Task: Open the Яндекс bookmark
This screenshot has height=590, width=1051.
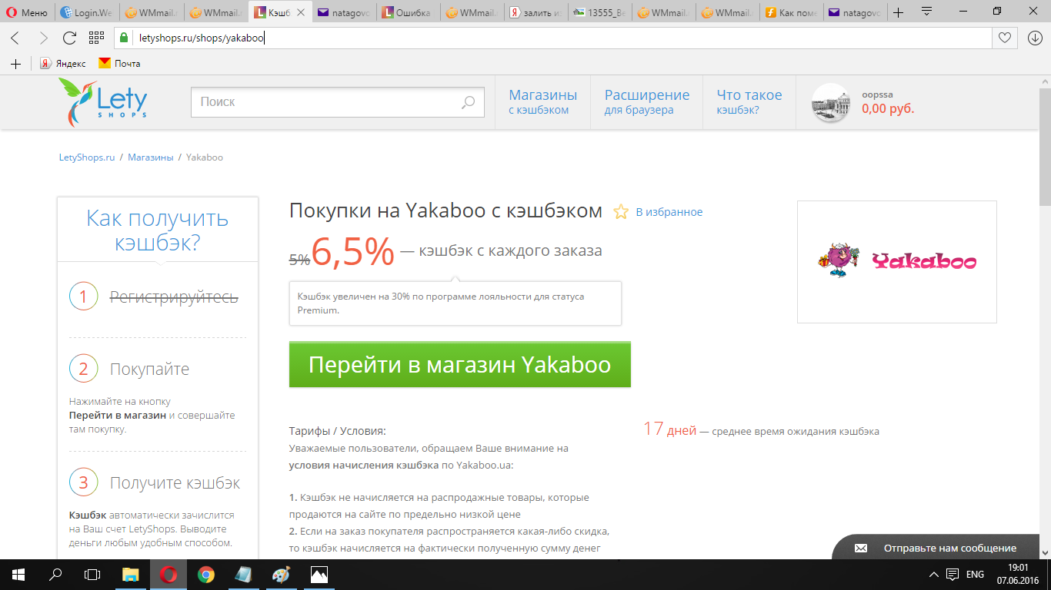Action: [x=63, y=64]
